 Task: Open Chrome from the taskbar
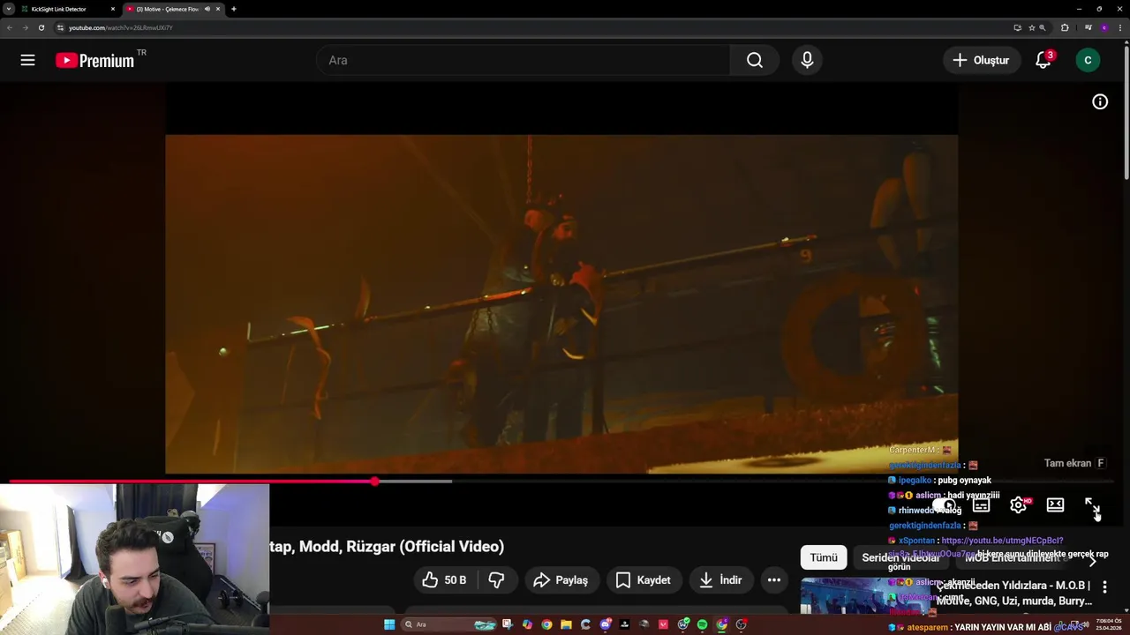pos(546,624)
